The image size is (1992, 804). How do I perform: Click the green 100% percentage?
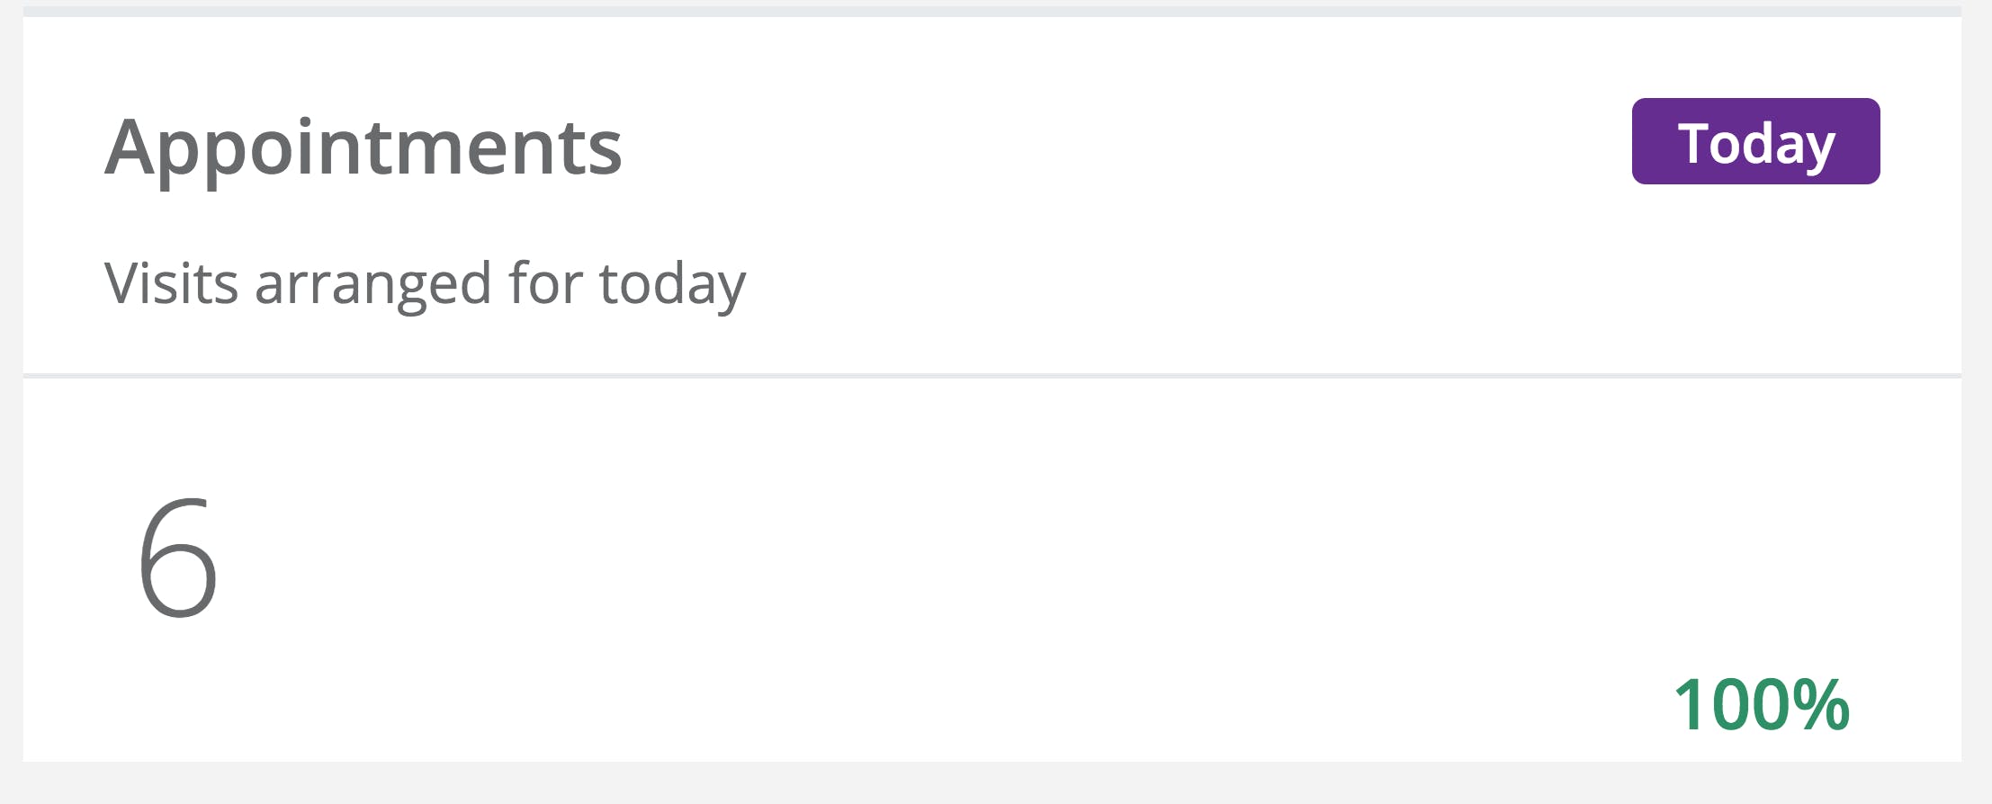pyautogui.click(x=1761, y=705)
